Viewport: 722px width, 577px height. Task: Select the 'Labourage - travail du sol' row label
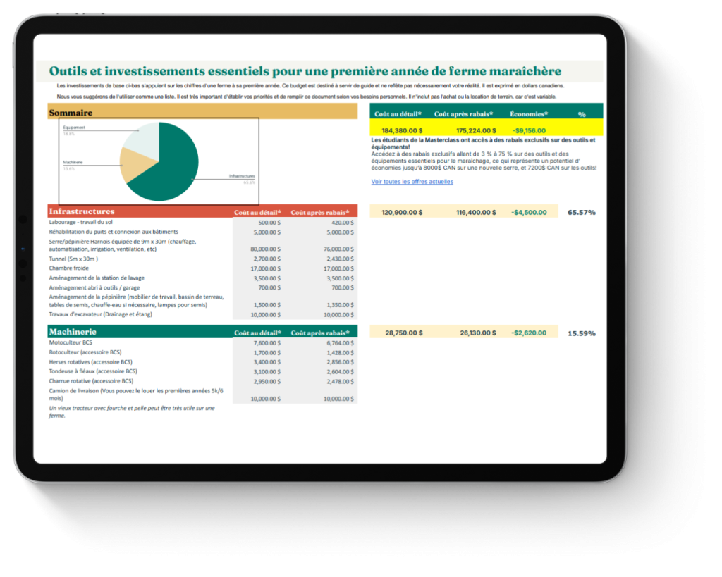click(x=80, y=222)
